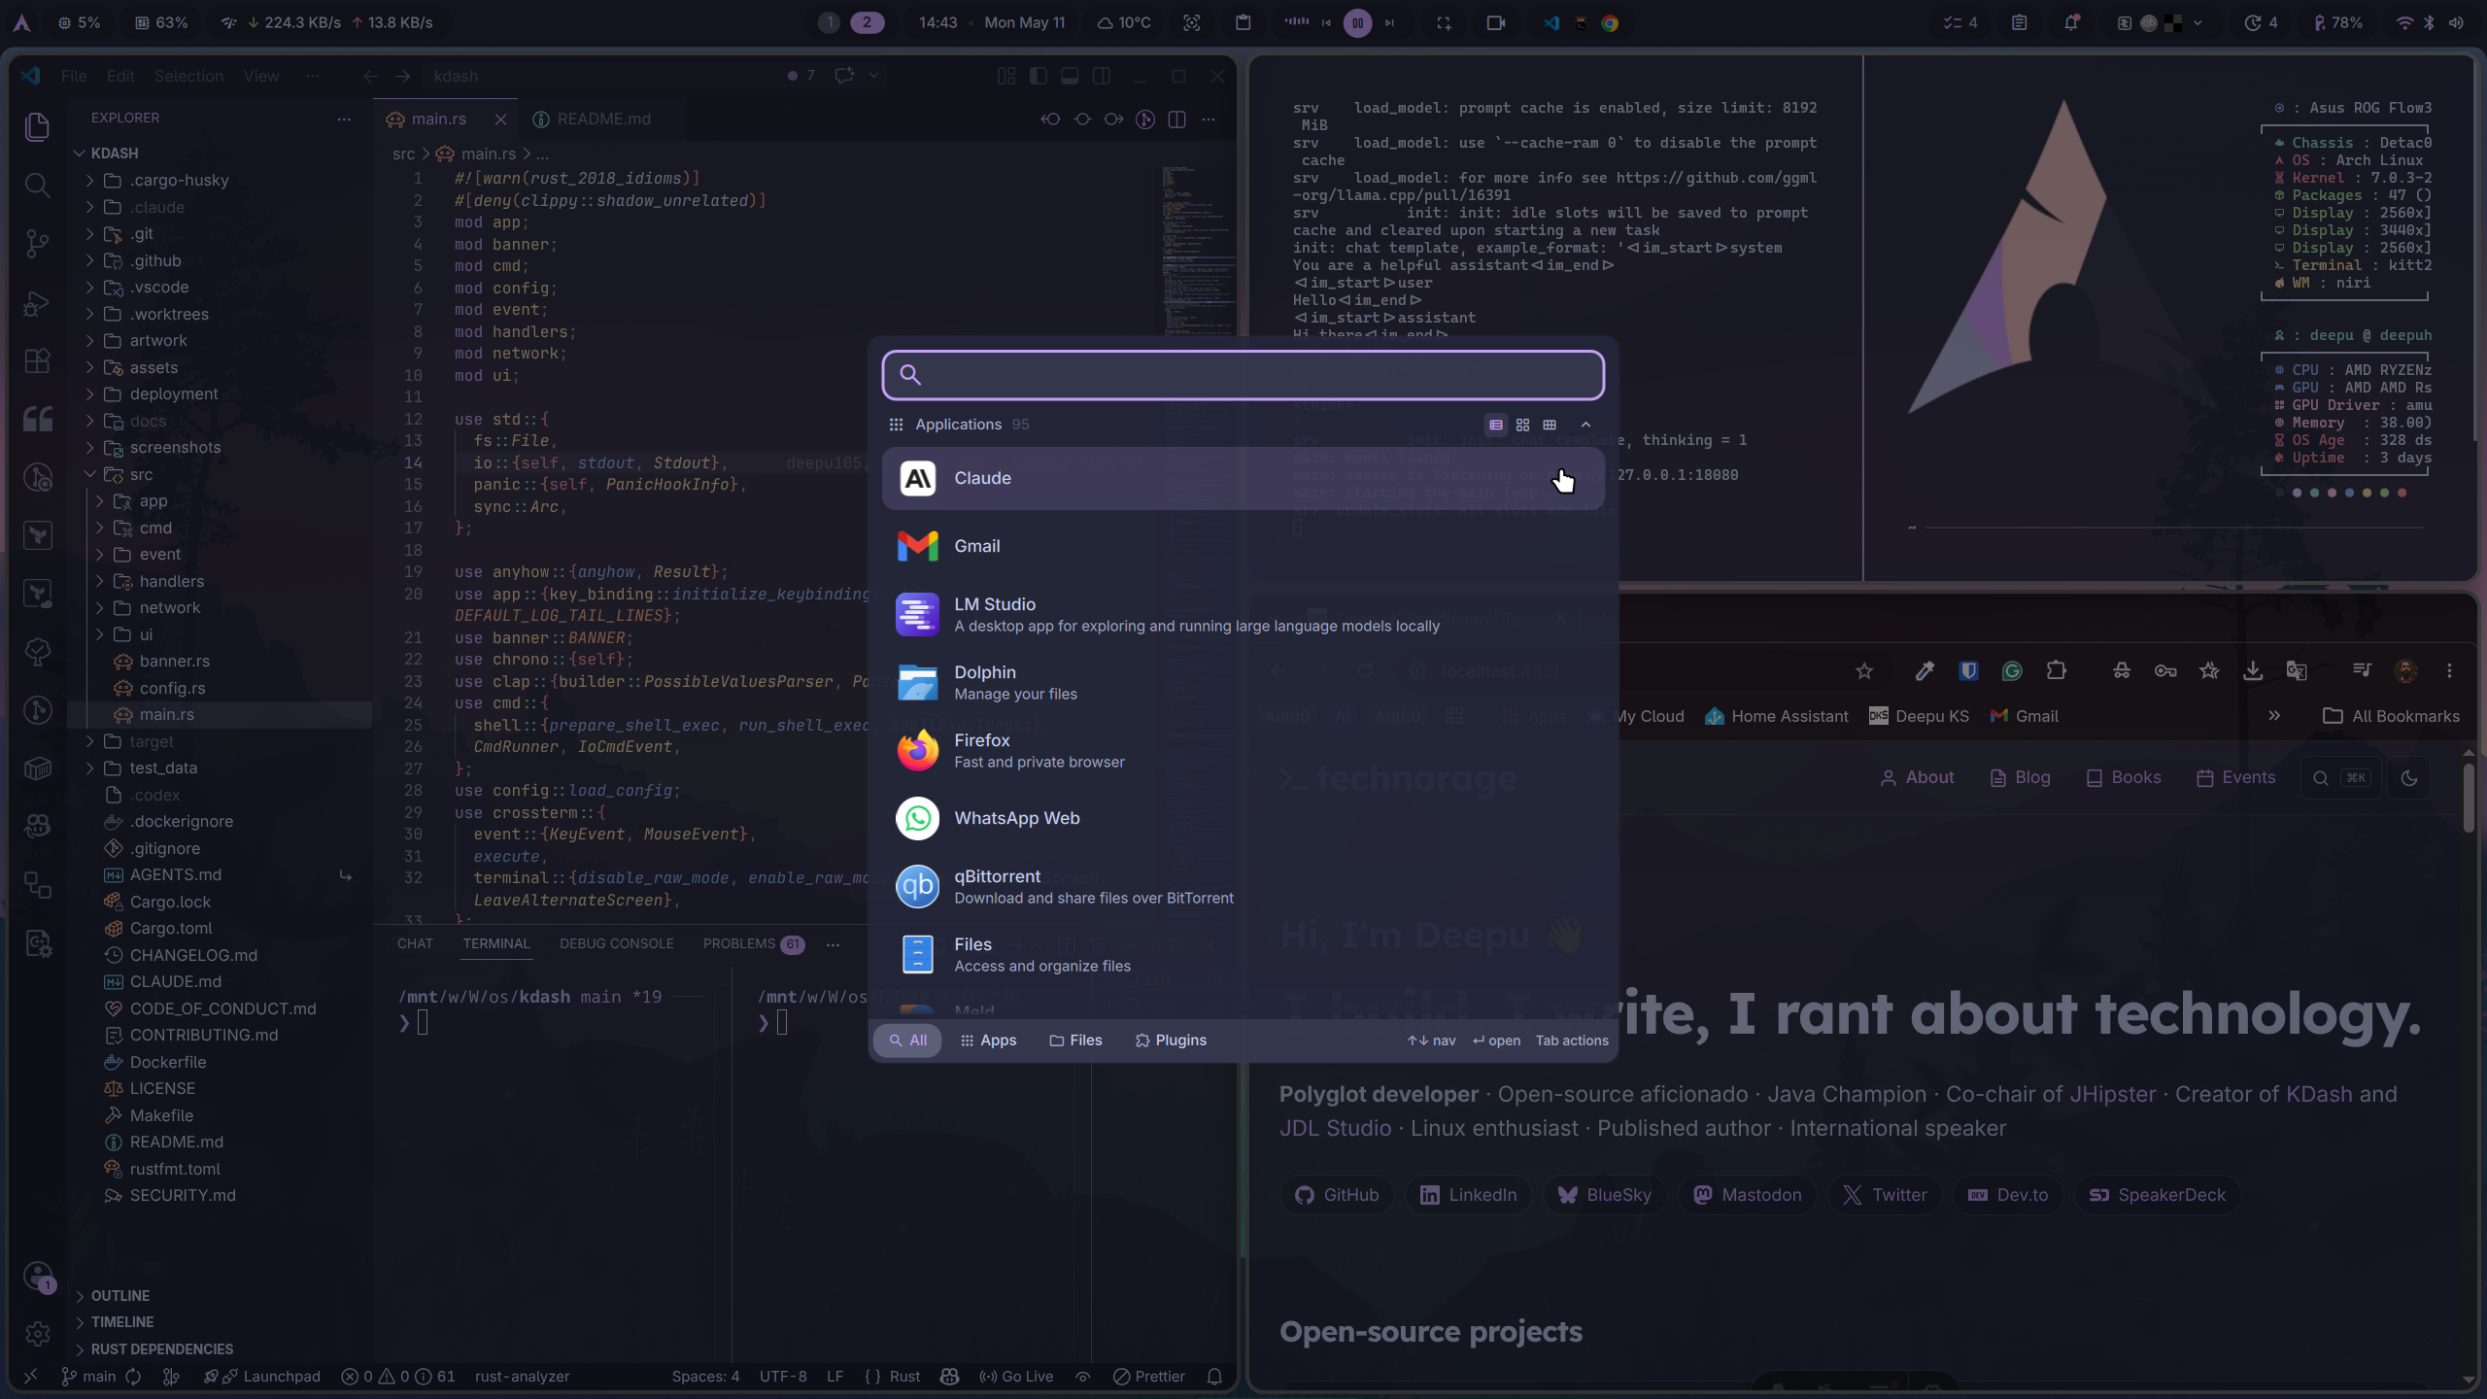Launch Gmail from the launcher results
Screen dimensions: 2487x1399
coord(1243,546)
